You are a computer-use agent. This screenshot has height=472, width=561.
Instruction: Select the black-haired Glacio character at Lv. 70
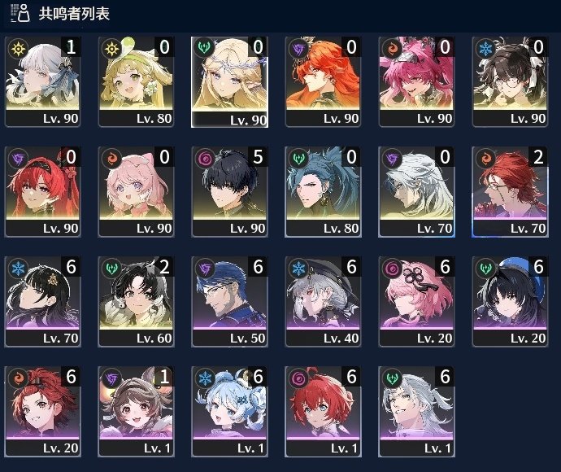coord(42,302)
